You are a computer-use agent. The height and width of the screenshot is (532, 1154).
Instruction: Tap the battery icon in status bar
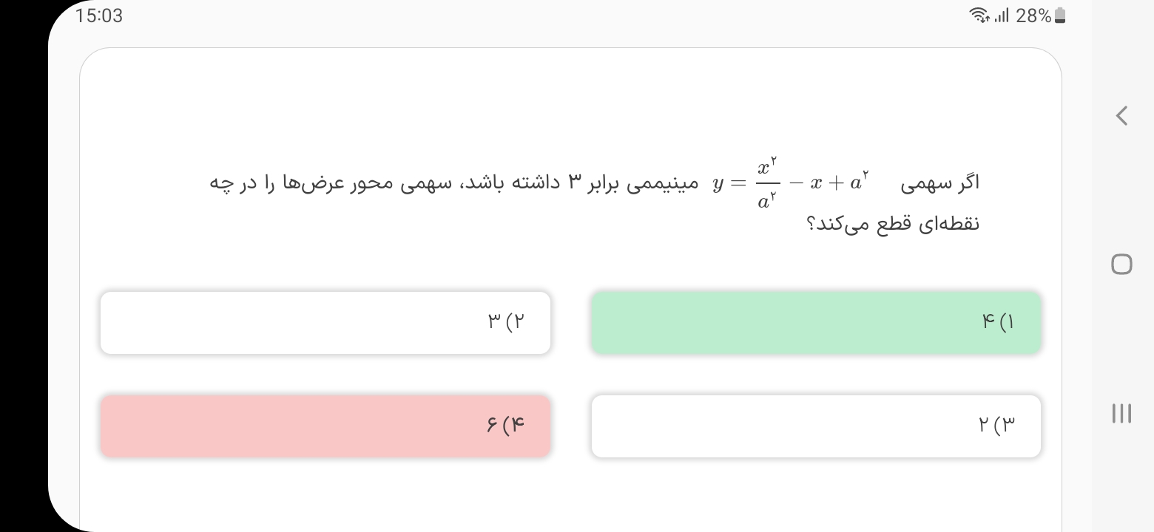(x=1060, y=16)
